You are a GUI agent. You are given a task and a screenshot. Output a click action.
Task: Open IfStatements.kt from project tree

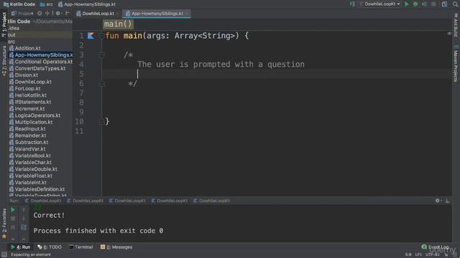pos(30,102)
